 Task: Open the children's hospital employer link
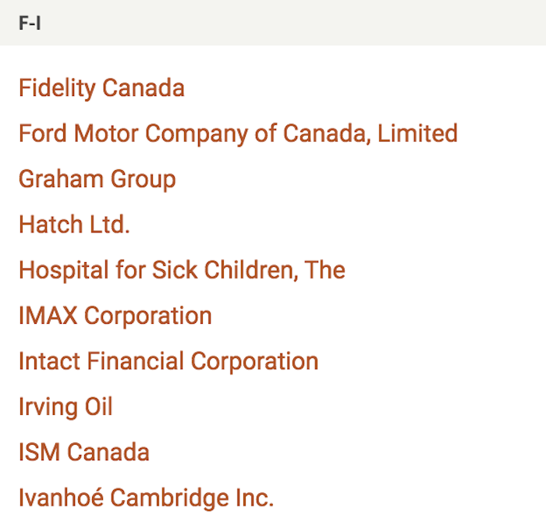click(x=182, y=270)
